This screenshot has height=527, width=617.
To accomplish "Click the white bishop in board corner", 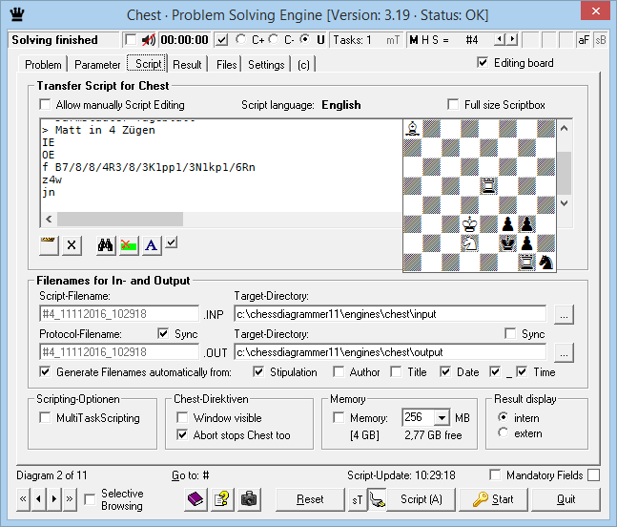I will click(412, 128).
